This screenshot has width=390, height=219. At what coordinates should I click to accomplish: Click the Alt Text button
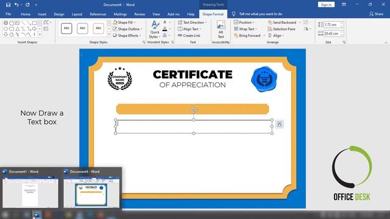(221, 30)
